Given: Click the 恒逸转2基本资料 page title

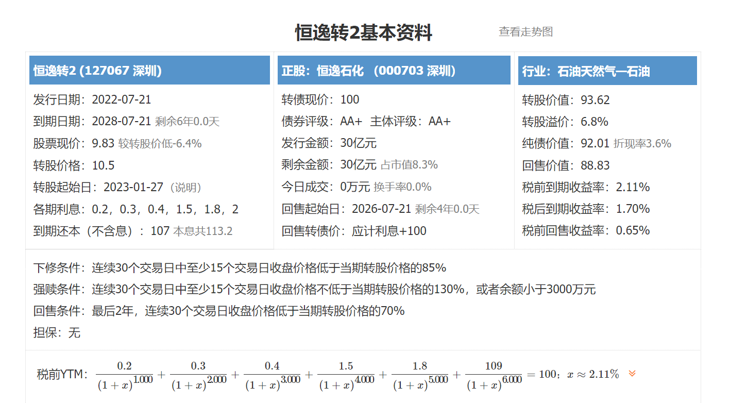Looking at the screenshot, I should pyautogui.click(x=364, y=32).
